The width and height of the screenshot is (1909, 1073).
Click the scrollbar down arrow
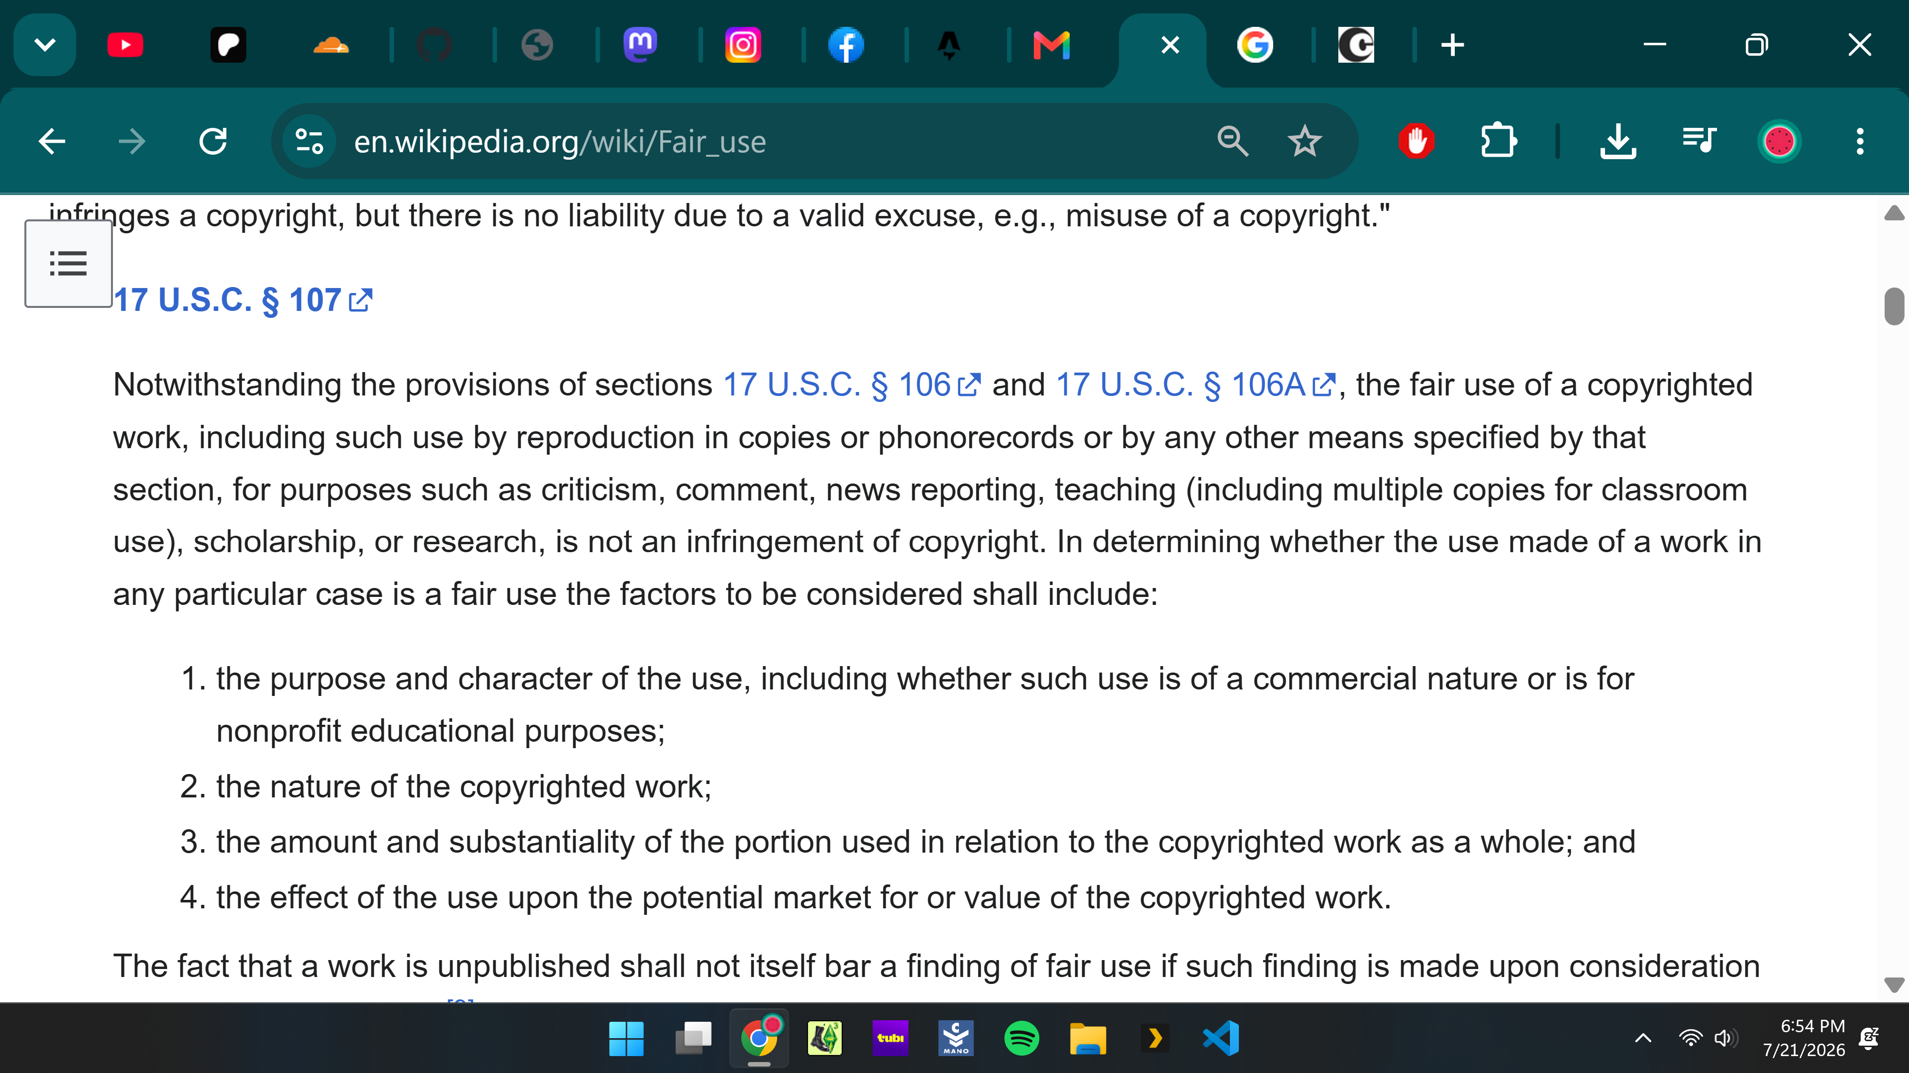point(1894,985)
